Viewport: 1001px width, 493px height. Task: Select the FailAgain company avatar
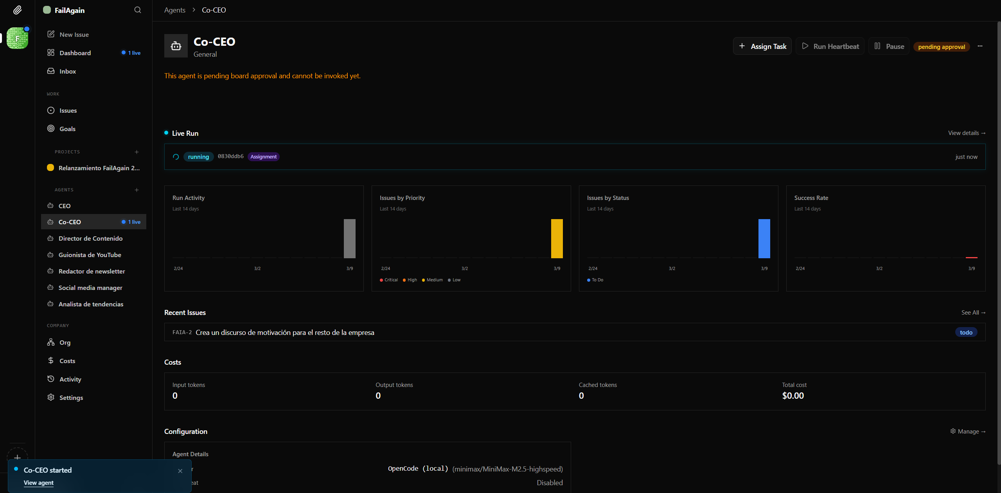(17, 38)
